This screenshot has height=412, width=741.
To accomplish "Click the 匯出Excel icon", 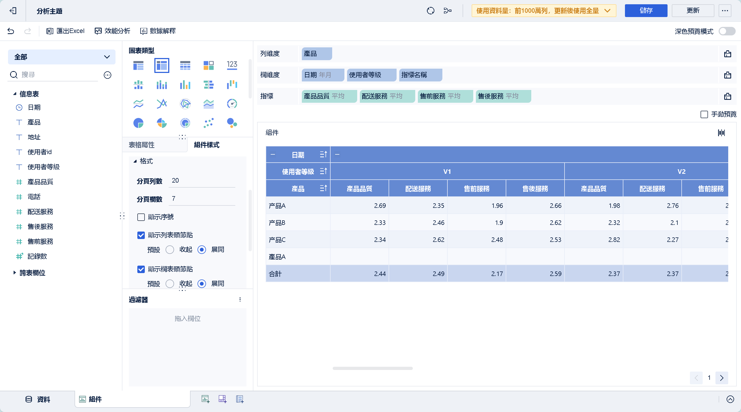I will click(50, 31).
